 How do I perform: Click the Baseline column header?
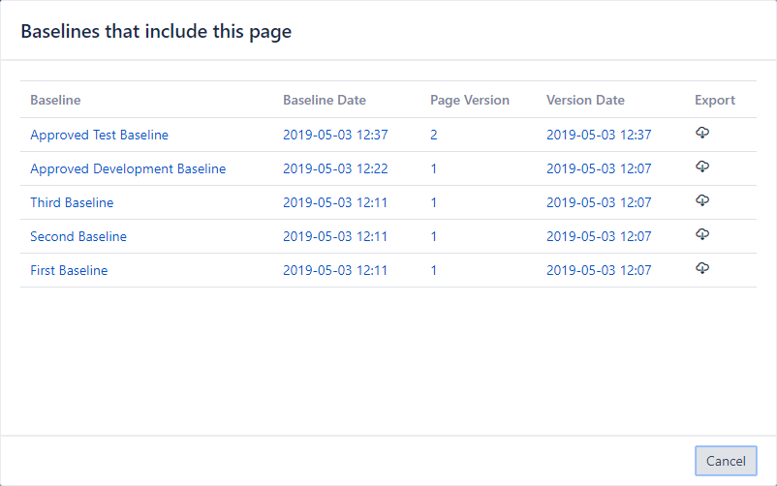55,101
